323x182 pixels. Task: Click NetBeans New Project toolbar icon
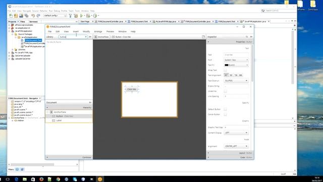pos(16,16)
